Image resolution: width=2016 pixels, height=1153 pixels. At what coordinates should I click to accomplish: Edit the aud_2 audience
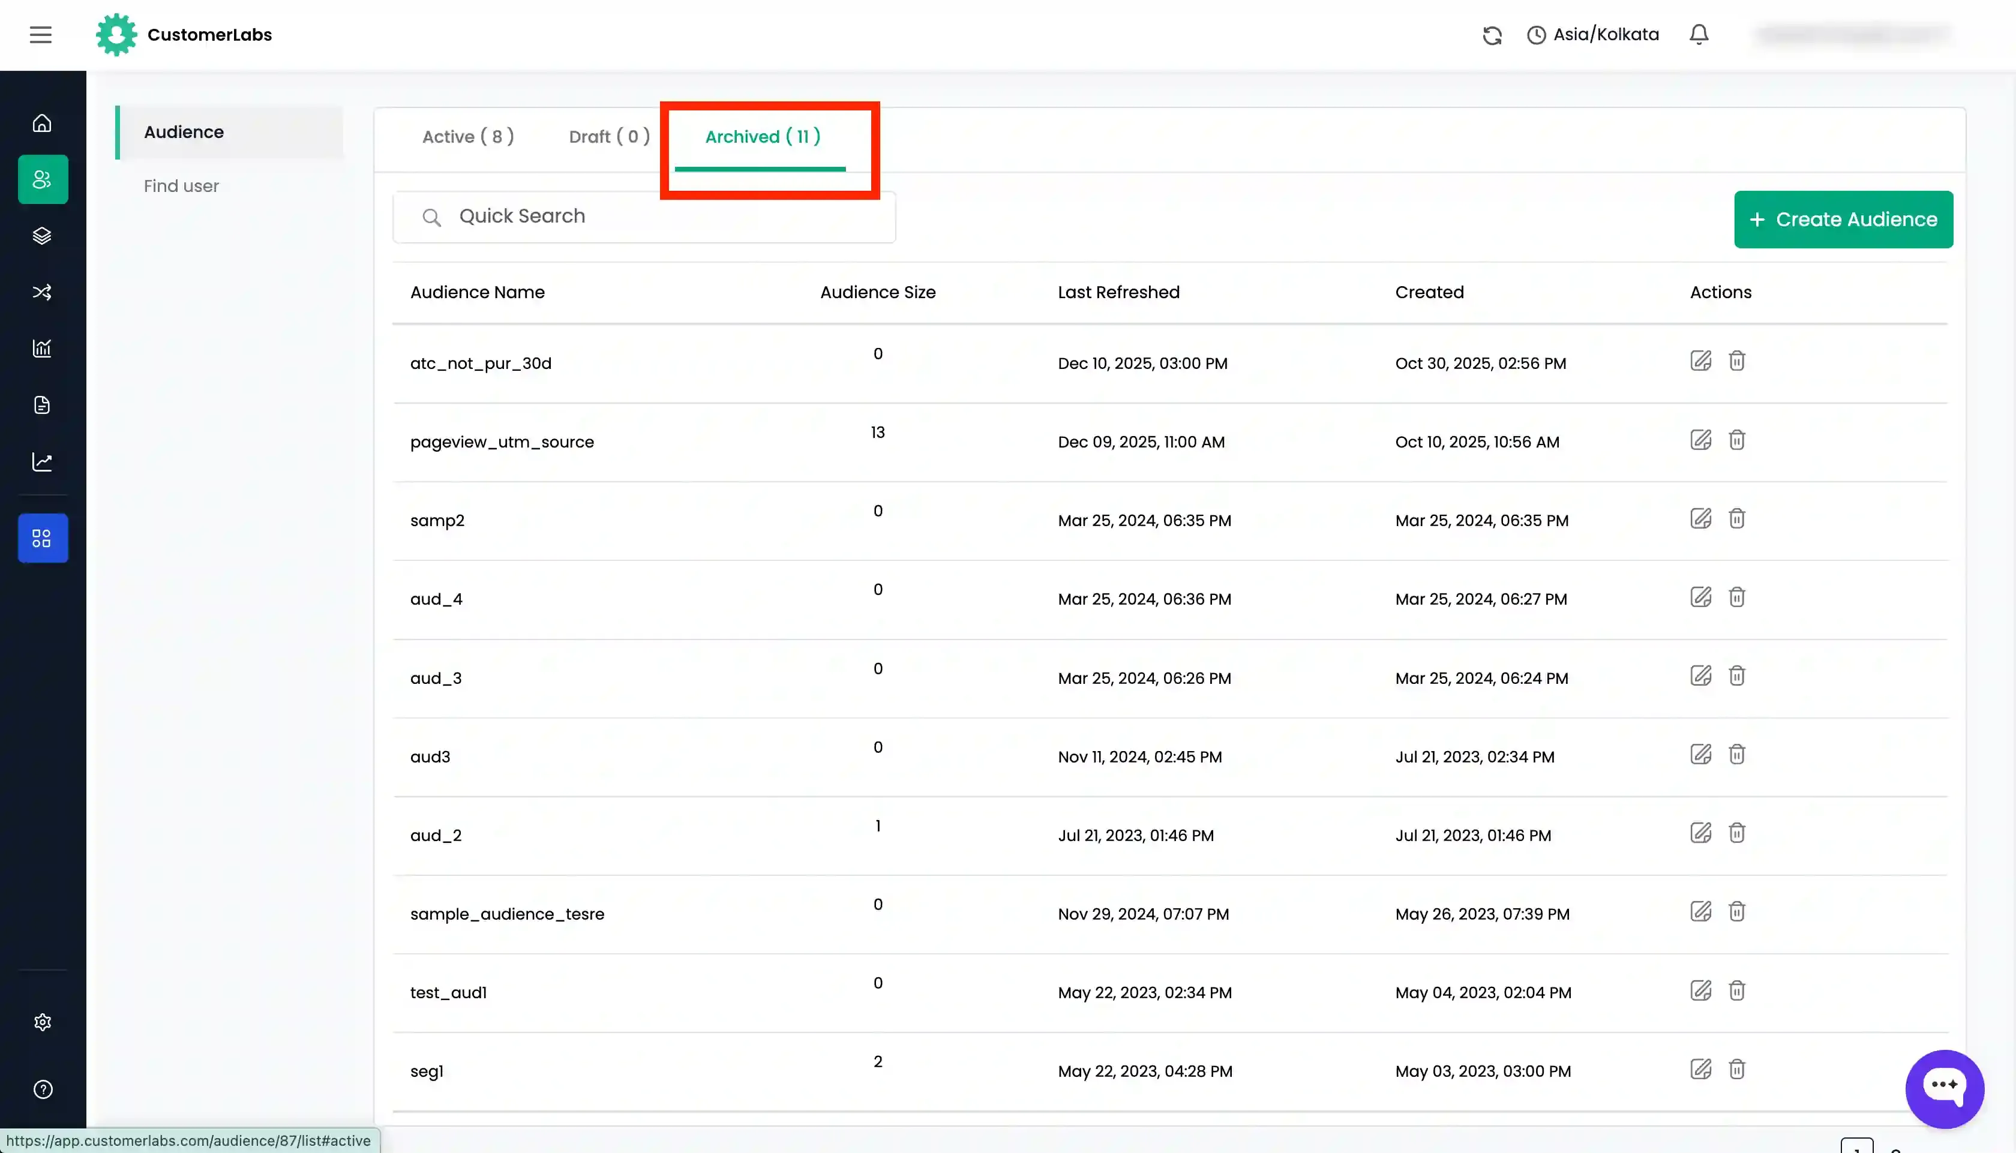pyautogui.click(x=1700, y=833)
